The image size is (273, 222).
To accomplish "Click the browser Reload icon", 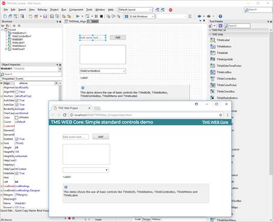I will (x=64, y=115).
